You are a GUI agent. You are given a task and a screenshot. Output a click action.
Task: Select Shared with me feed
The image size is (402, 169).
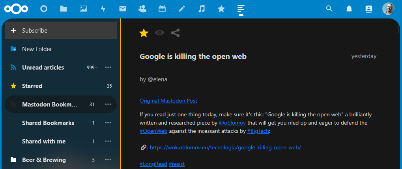point(61,141)
